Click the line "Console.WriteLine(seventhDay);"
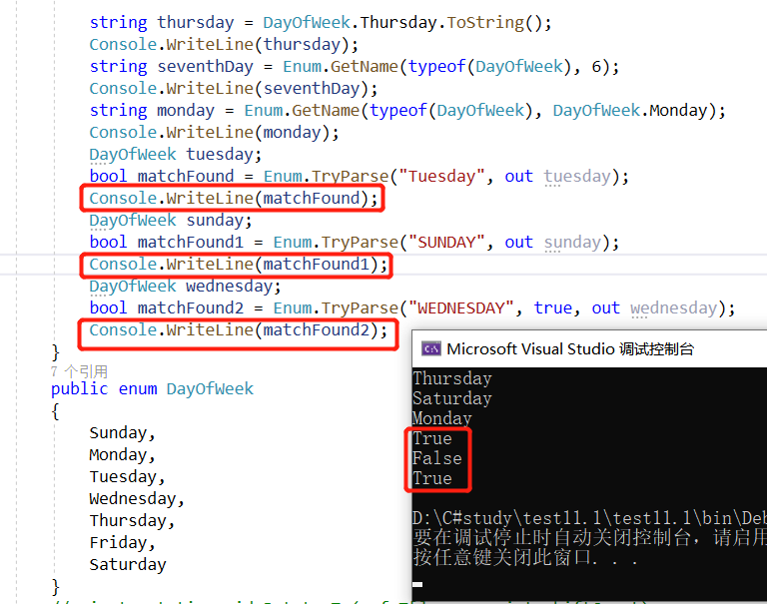The height and width of the screenshot is (604, 767). tap(234, 89)
